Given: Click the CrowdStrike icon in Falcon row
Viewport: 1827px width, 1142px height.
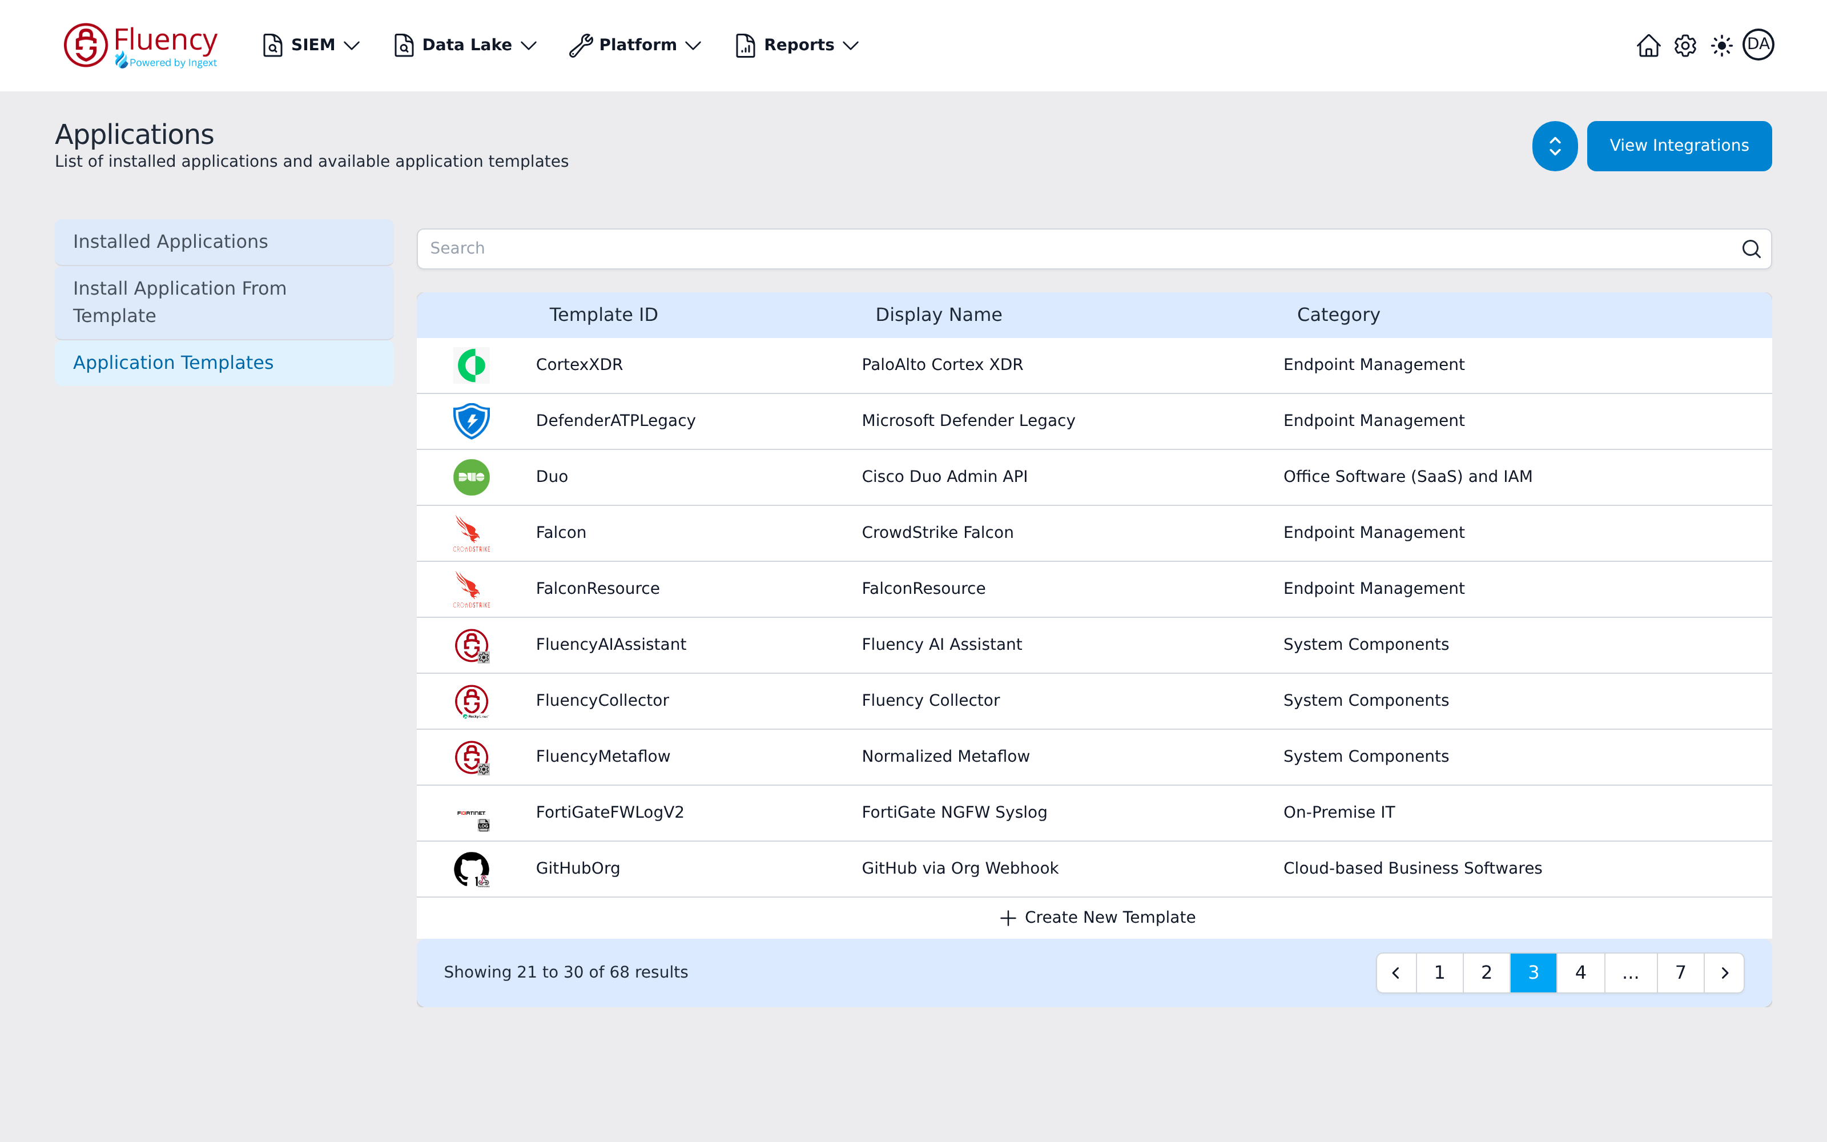Looking at the screenshot, I should pos(471,533).
